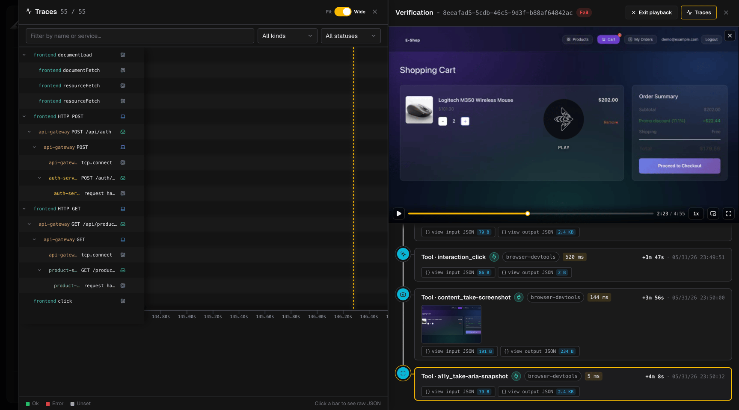Collapse the auth-service POST /auth row
This screenshot has height=410, width=739.
point(40,178)
